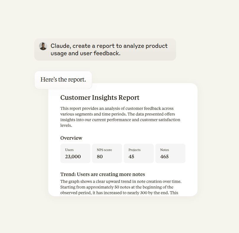Click the Overview section heading

point(71,138)
